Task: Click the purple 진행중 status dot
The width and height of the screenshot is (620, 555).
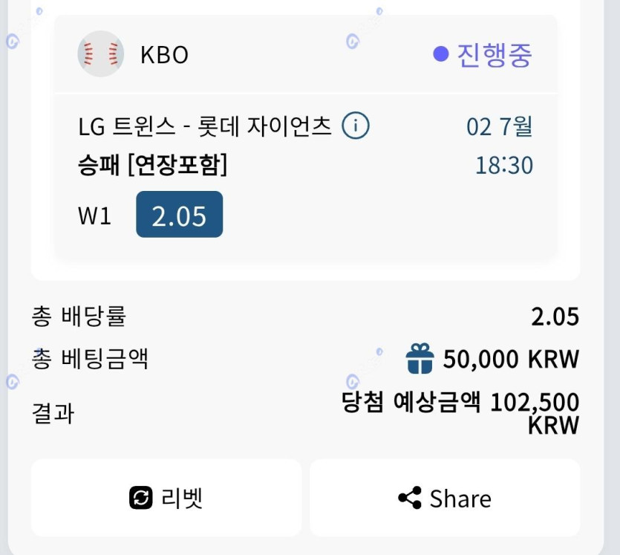Action: pyautogui.click(x=441, y=54)
